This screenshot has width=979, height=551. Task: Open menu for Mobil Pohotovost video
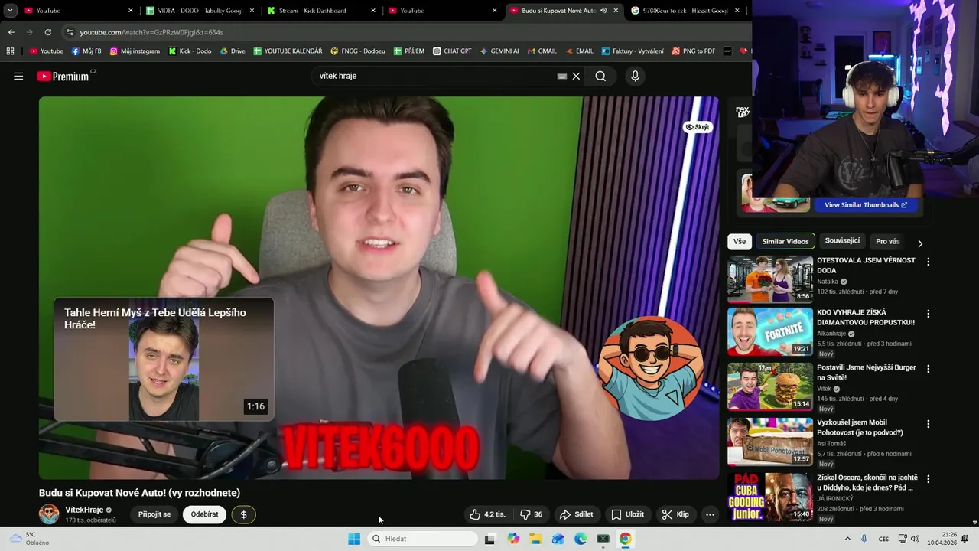(929, 424)
